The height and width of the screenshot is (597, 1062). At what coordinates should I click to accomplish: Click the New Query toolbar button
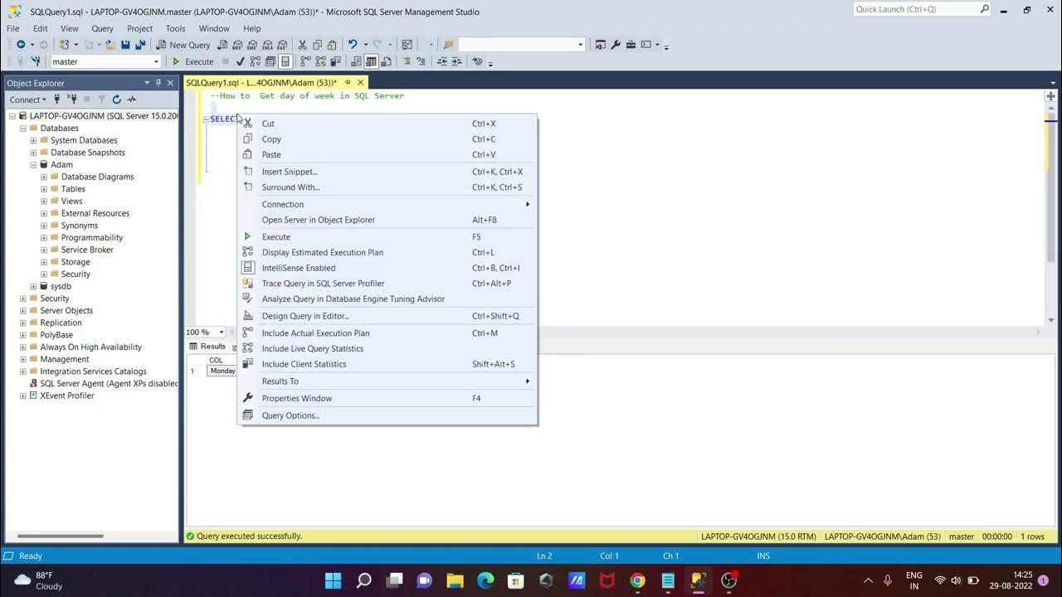(183, 45)
